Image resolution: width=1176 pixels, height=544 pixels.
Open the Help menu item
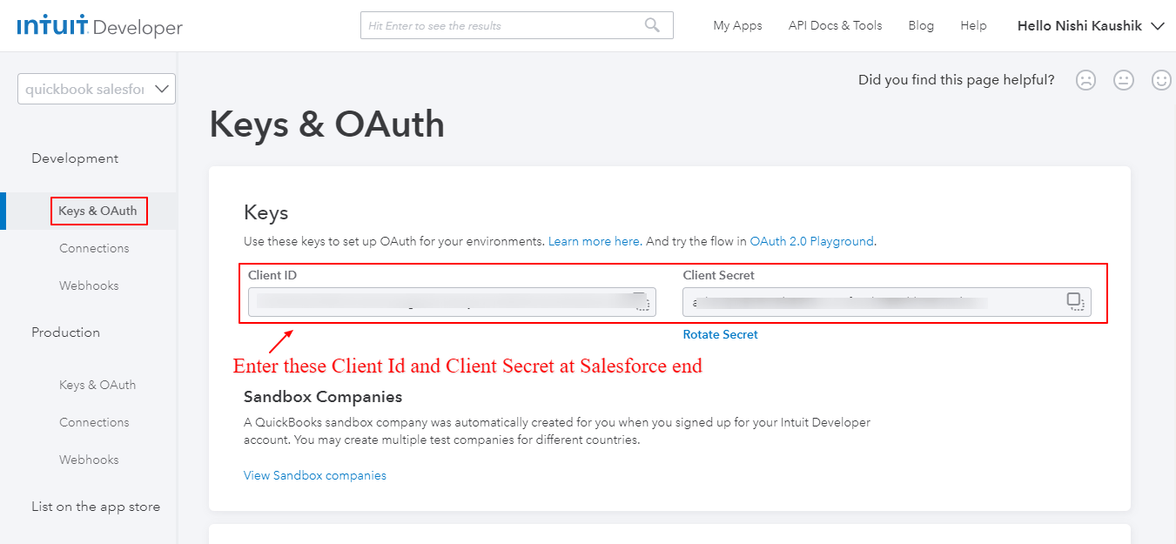tap(973, 26)
